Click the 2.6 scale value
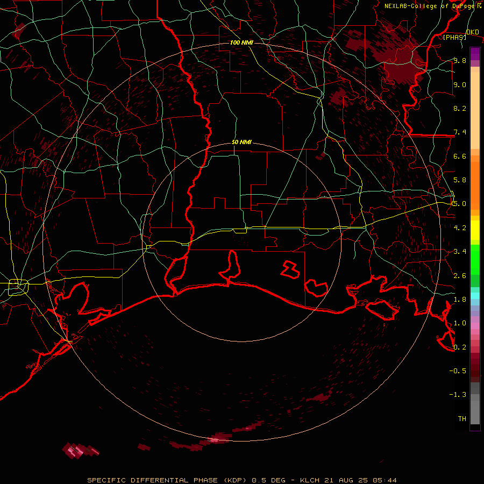The width and height of the screenshot is (484, 484). [x=460, y=276]
